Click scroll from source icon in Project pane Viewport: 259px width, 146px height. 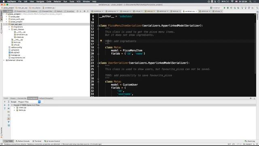[x=77, y=11]
